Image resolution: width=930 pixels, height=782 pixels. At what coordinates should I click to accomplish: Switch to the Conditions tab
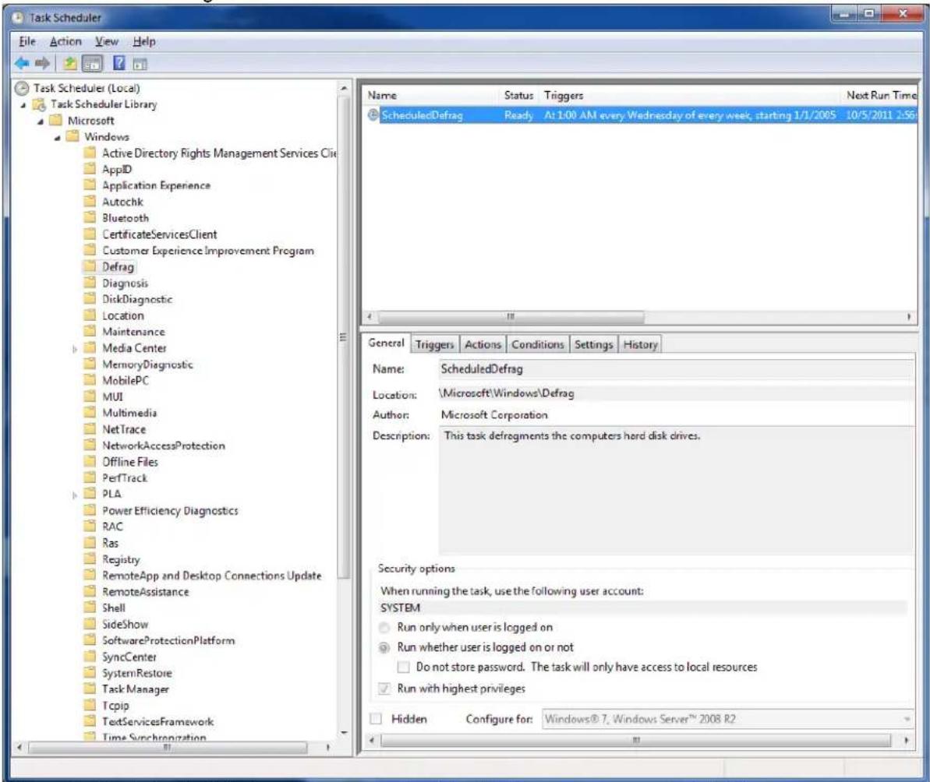(537, 345)
